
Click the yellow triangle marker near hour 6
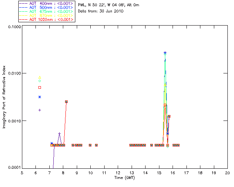[x=40, y=77]
